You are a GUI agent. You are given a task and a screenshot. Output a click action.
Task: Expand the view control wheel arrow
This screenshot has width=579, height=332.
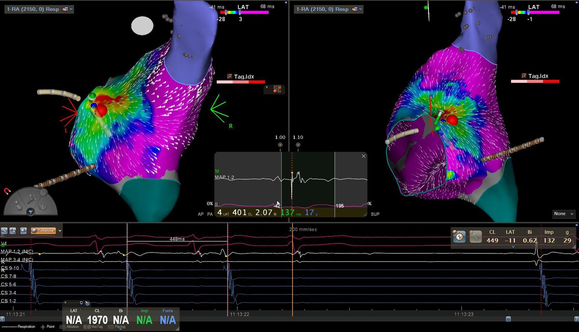[31, 212]
